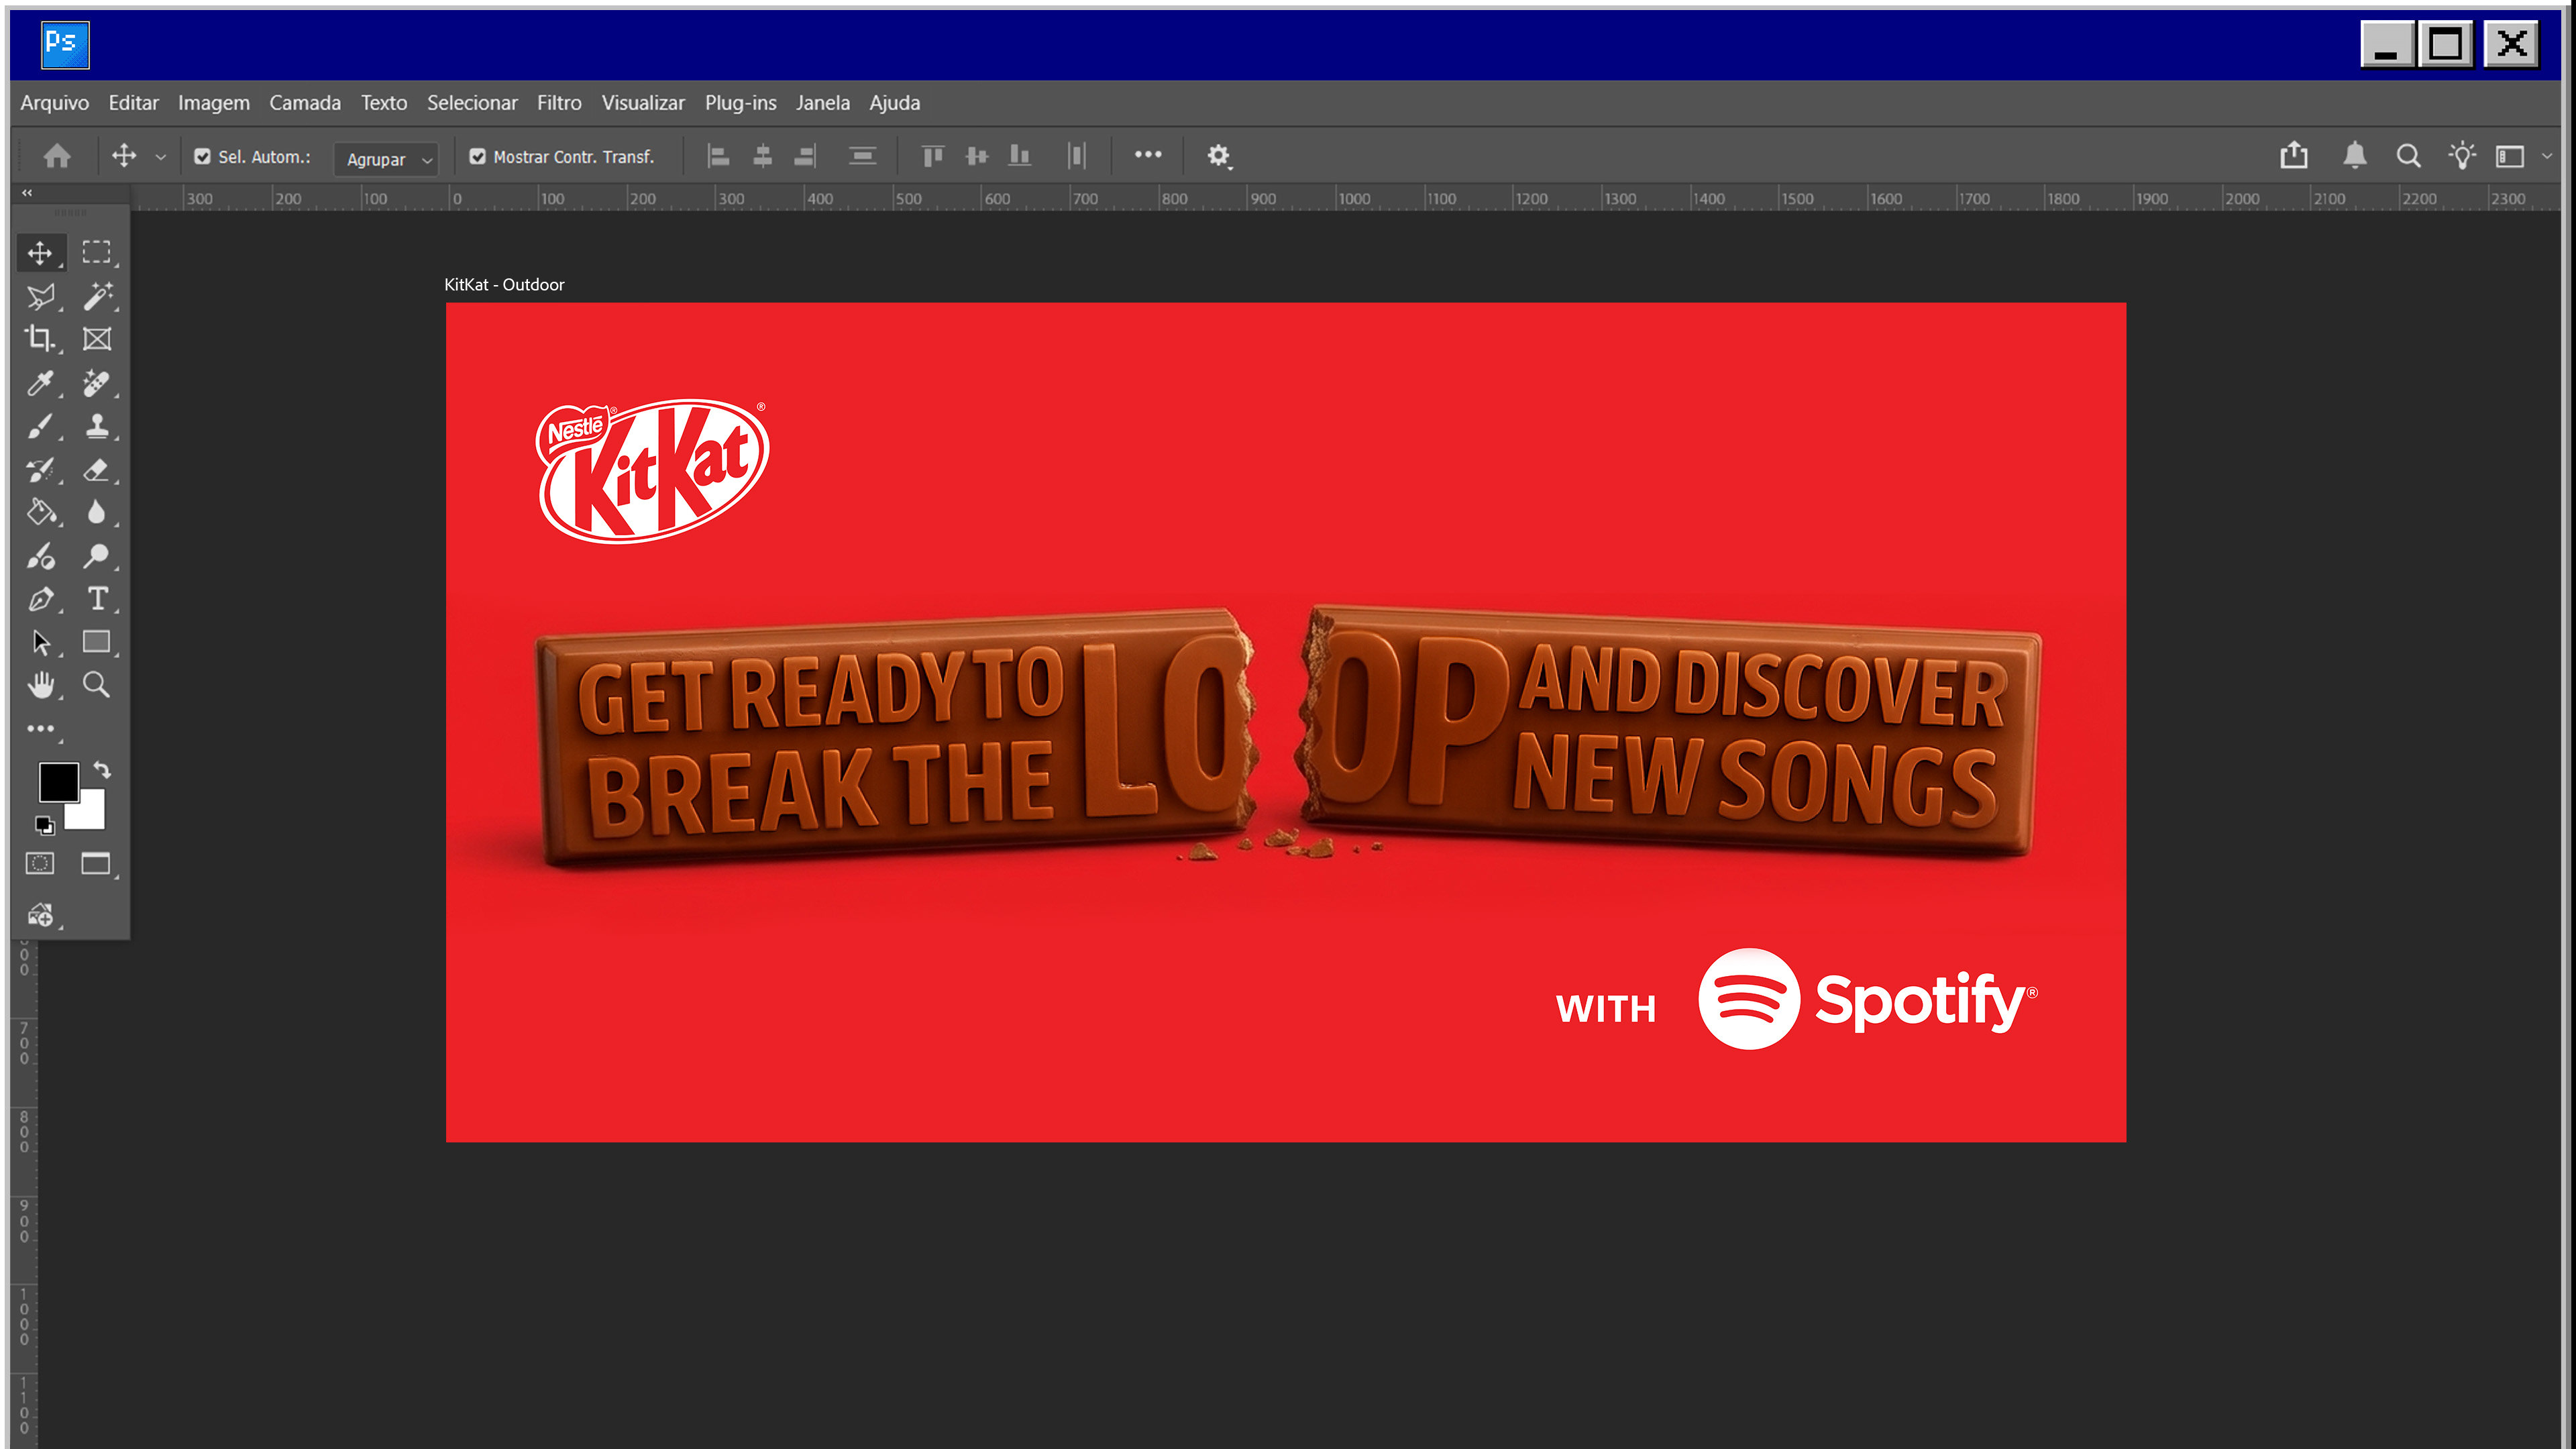Viewport: 2576px width, 1449px height.
Task: Select the Magic Wand tool
Action: 97,296
